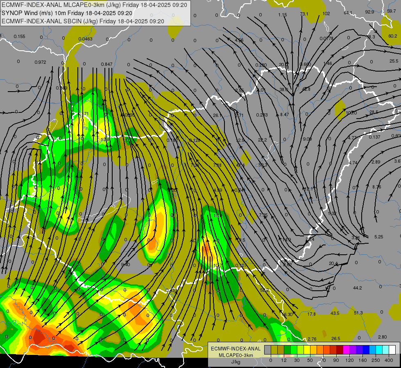
Task: Click the legend scale label '12'
Action: [x=284, y=360]
